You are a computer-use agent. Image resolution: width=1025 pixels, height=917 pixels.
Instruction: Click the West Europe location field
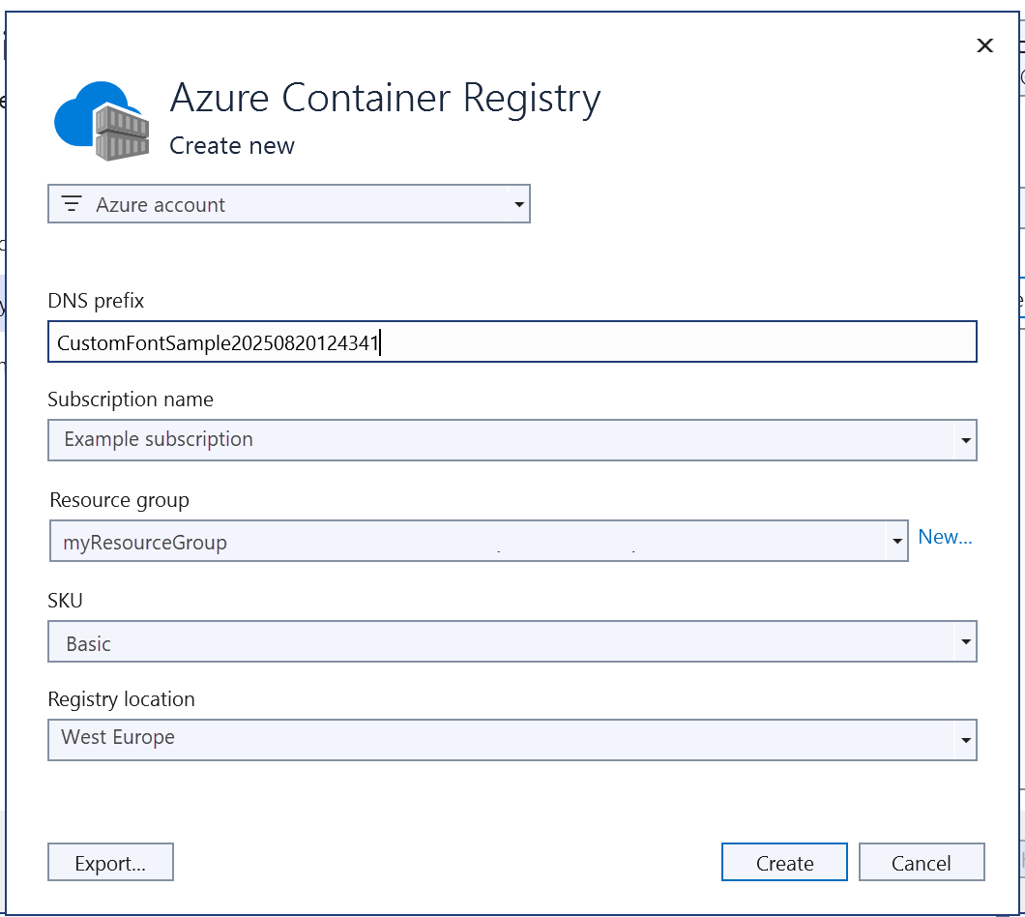[x=387, y=740]
